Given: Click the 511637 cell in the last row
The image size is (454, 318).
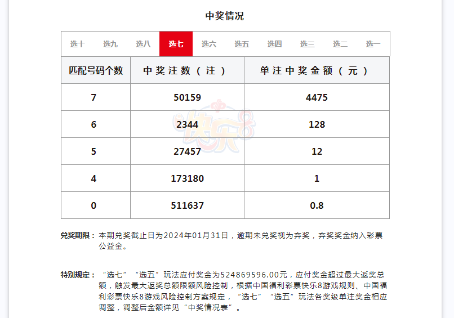Looking at the screenshot, I should [187, 205].
